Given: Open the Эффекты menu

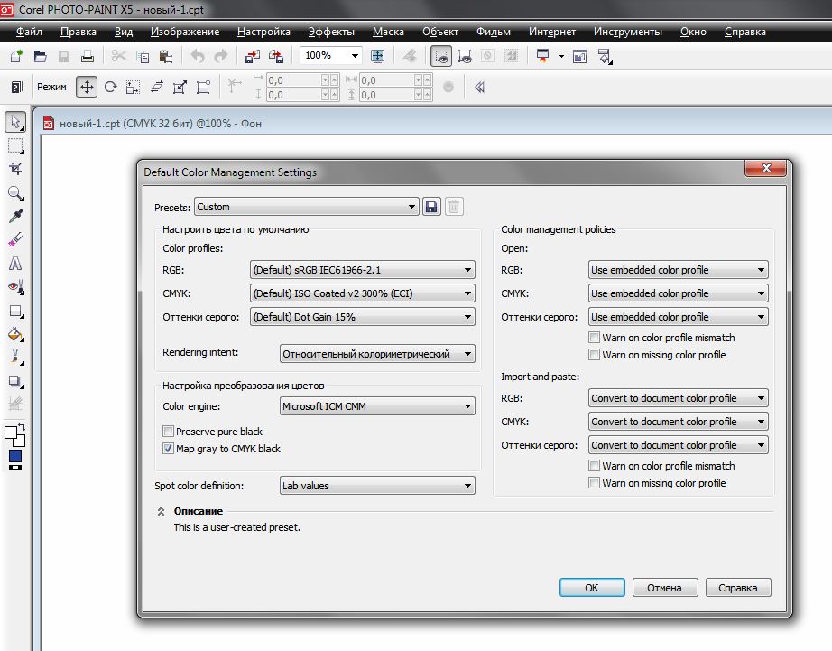Looking at the screenshot, I should [x=331, y=32].
